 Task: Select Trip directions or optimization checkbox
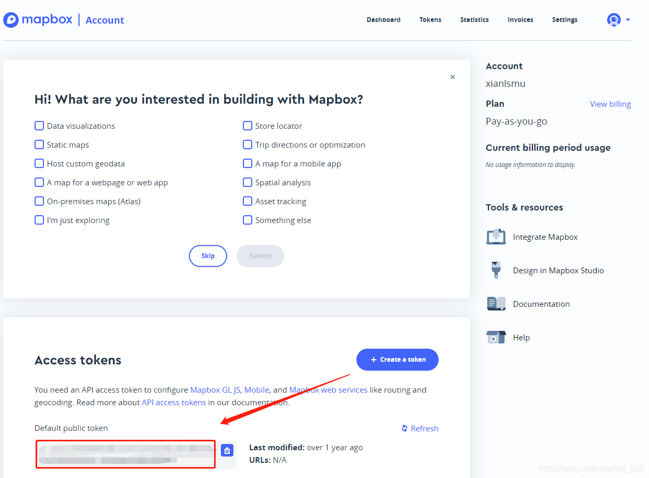coord(248,144)
